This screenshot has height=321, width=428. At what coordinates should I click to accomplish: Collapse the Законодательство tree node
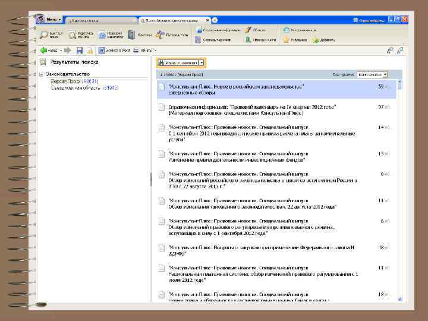tap(42, 74)
